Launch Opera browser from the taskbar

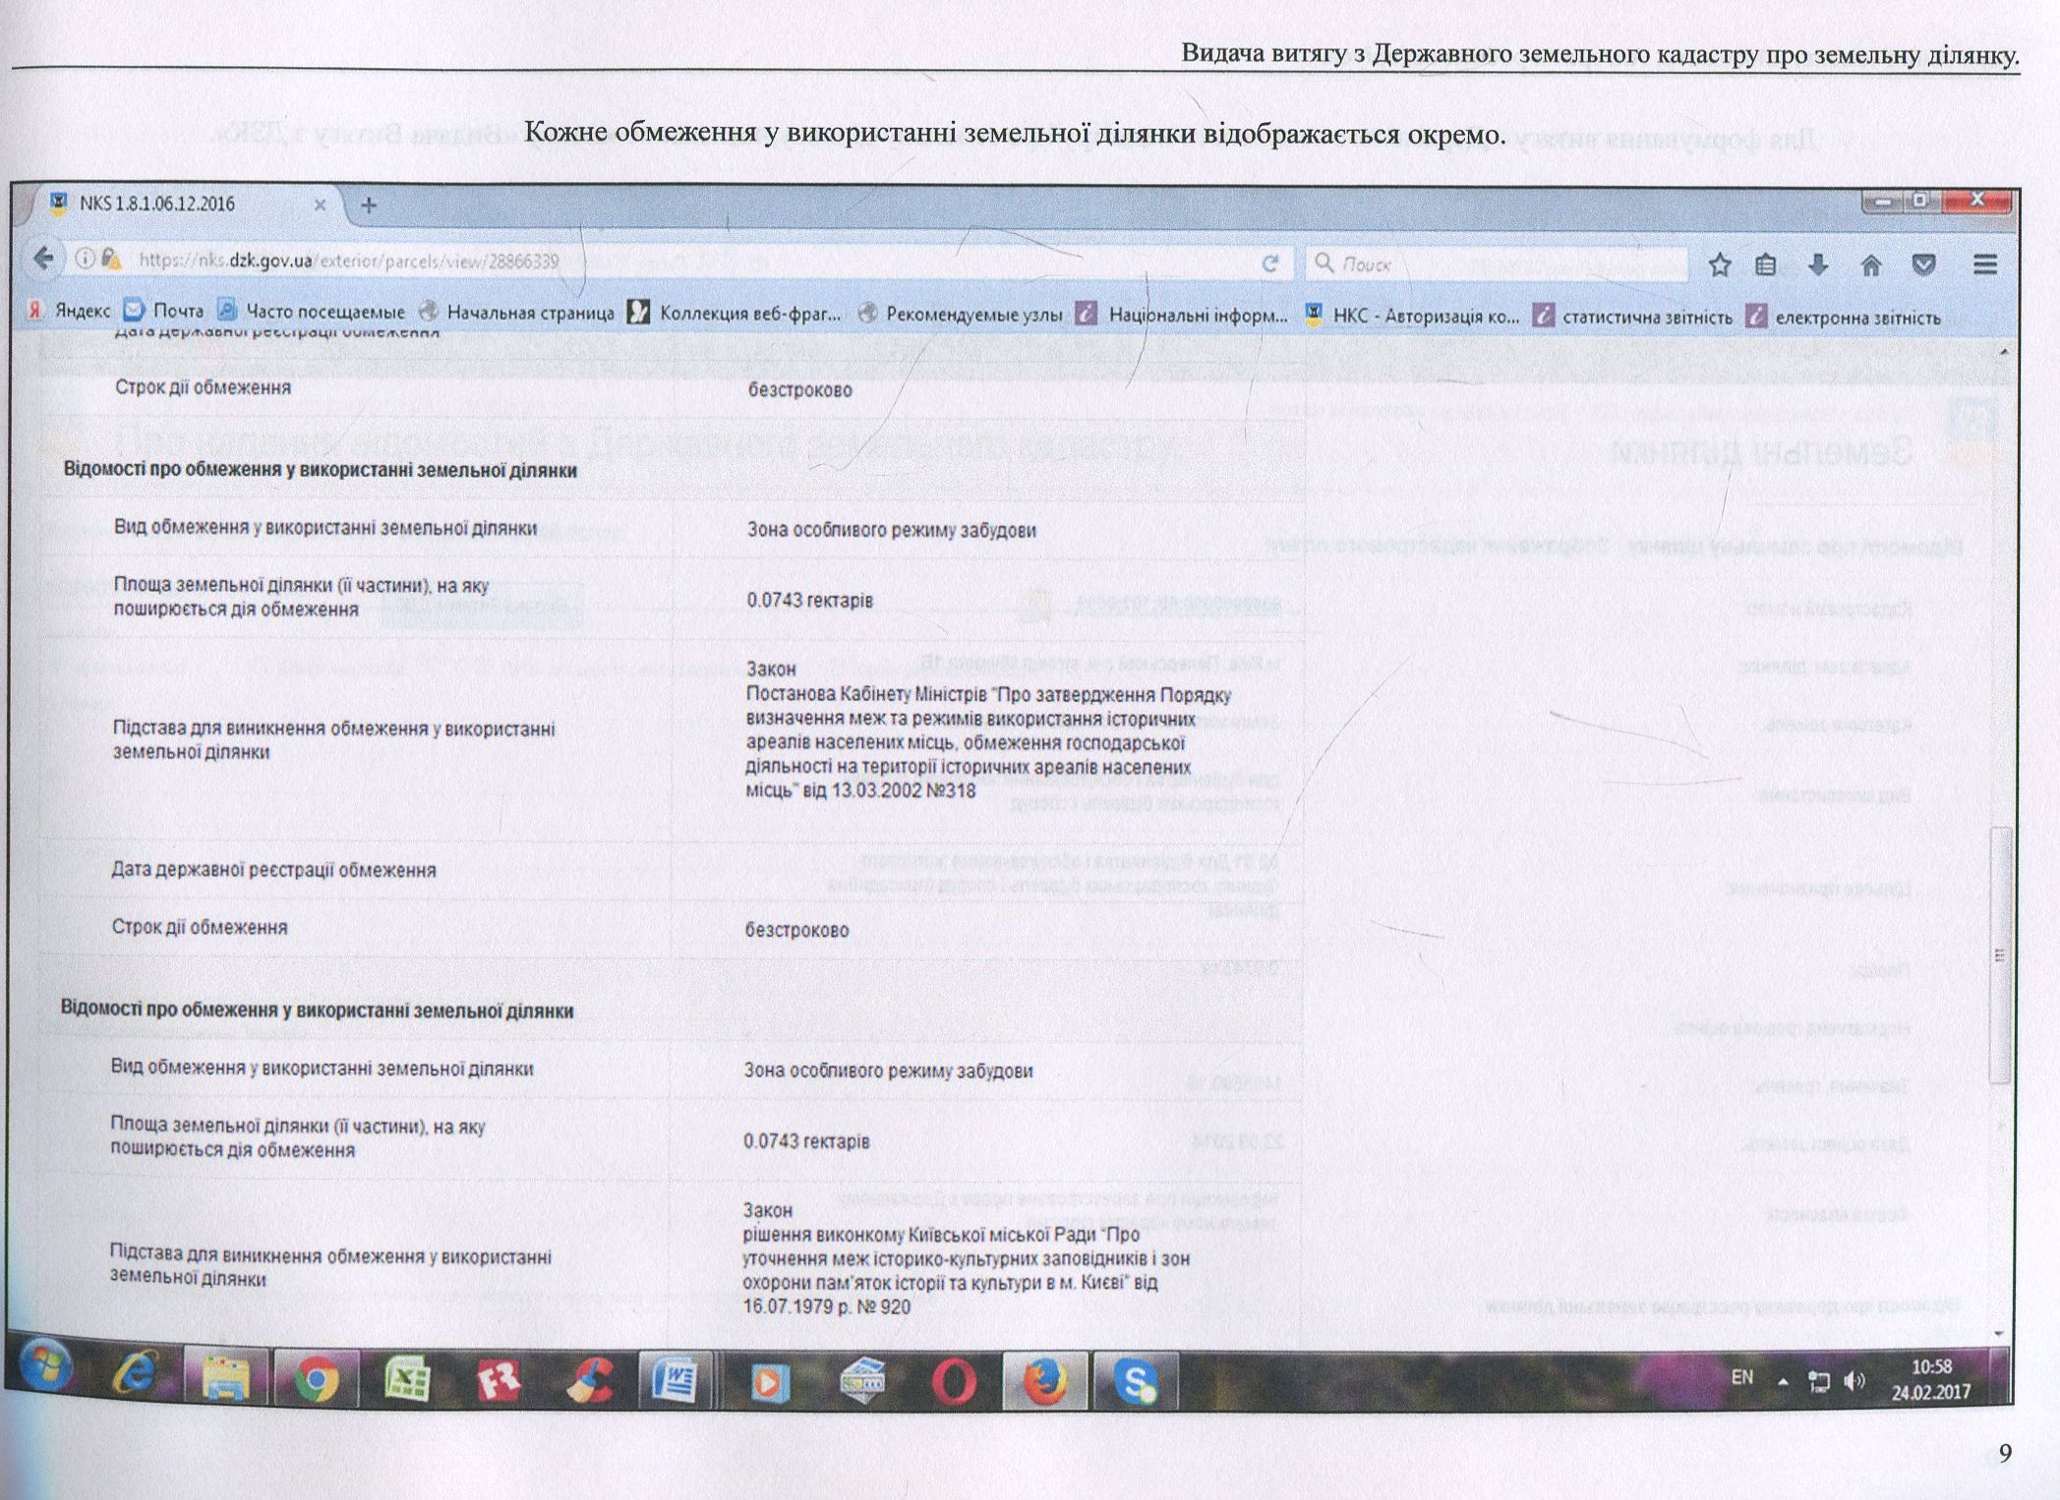point(953,1382)
